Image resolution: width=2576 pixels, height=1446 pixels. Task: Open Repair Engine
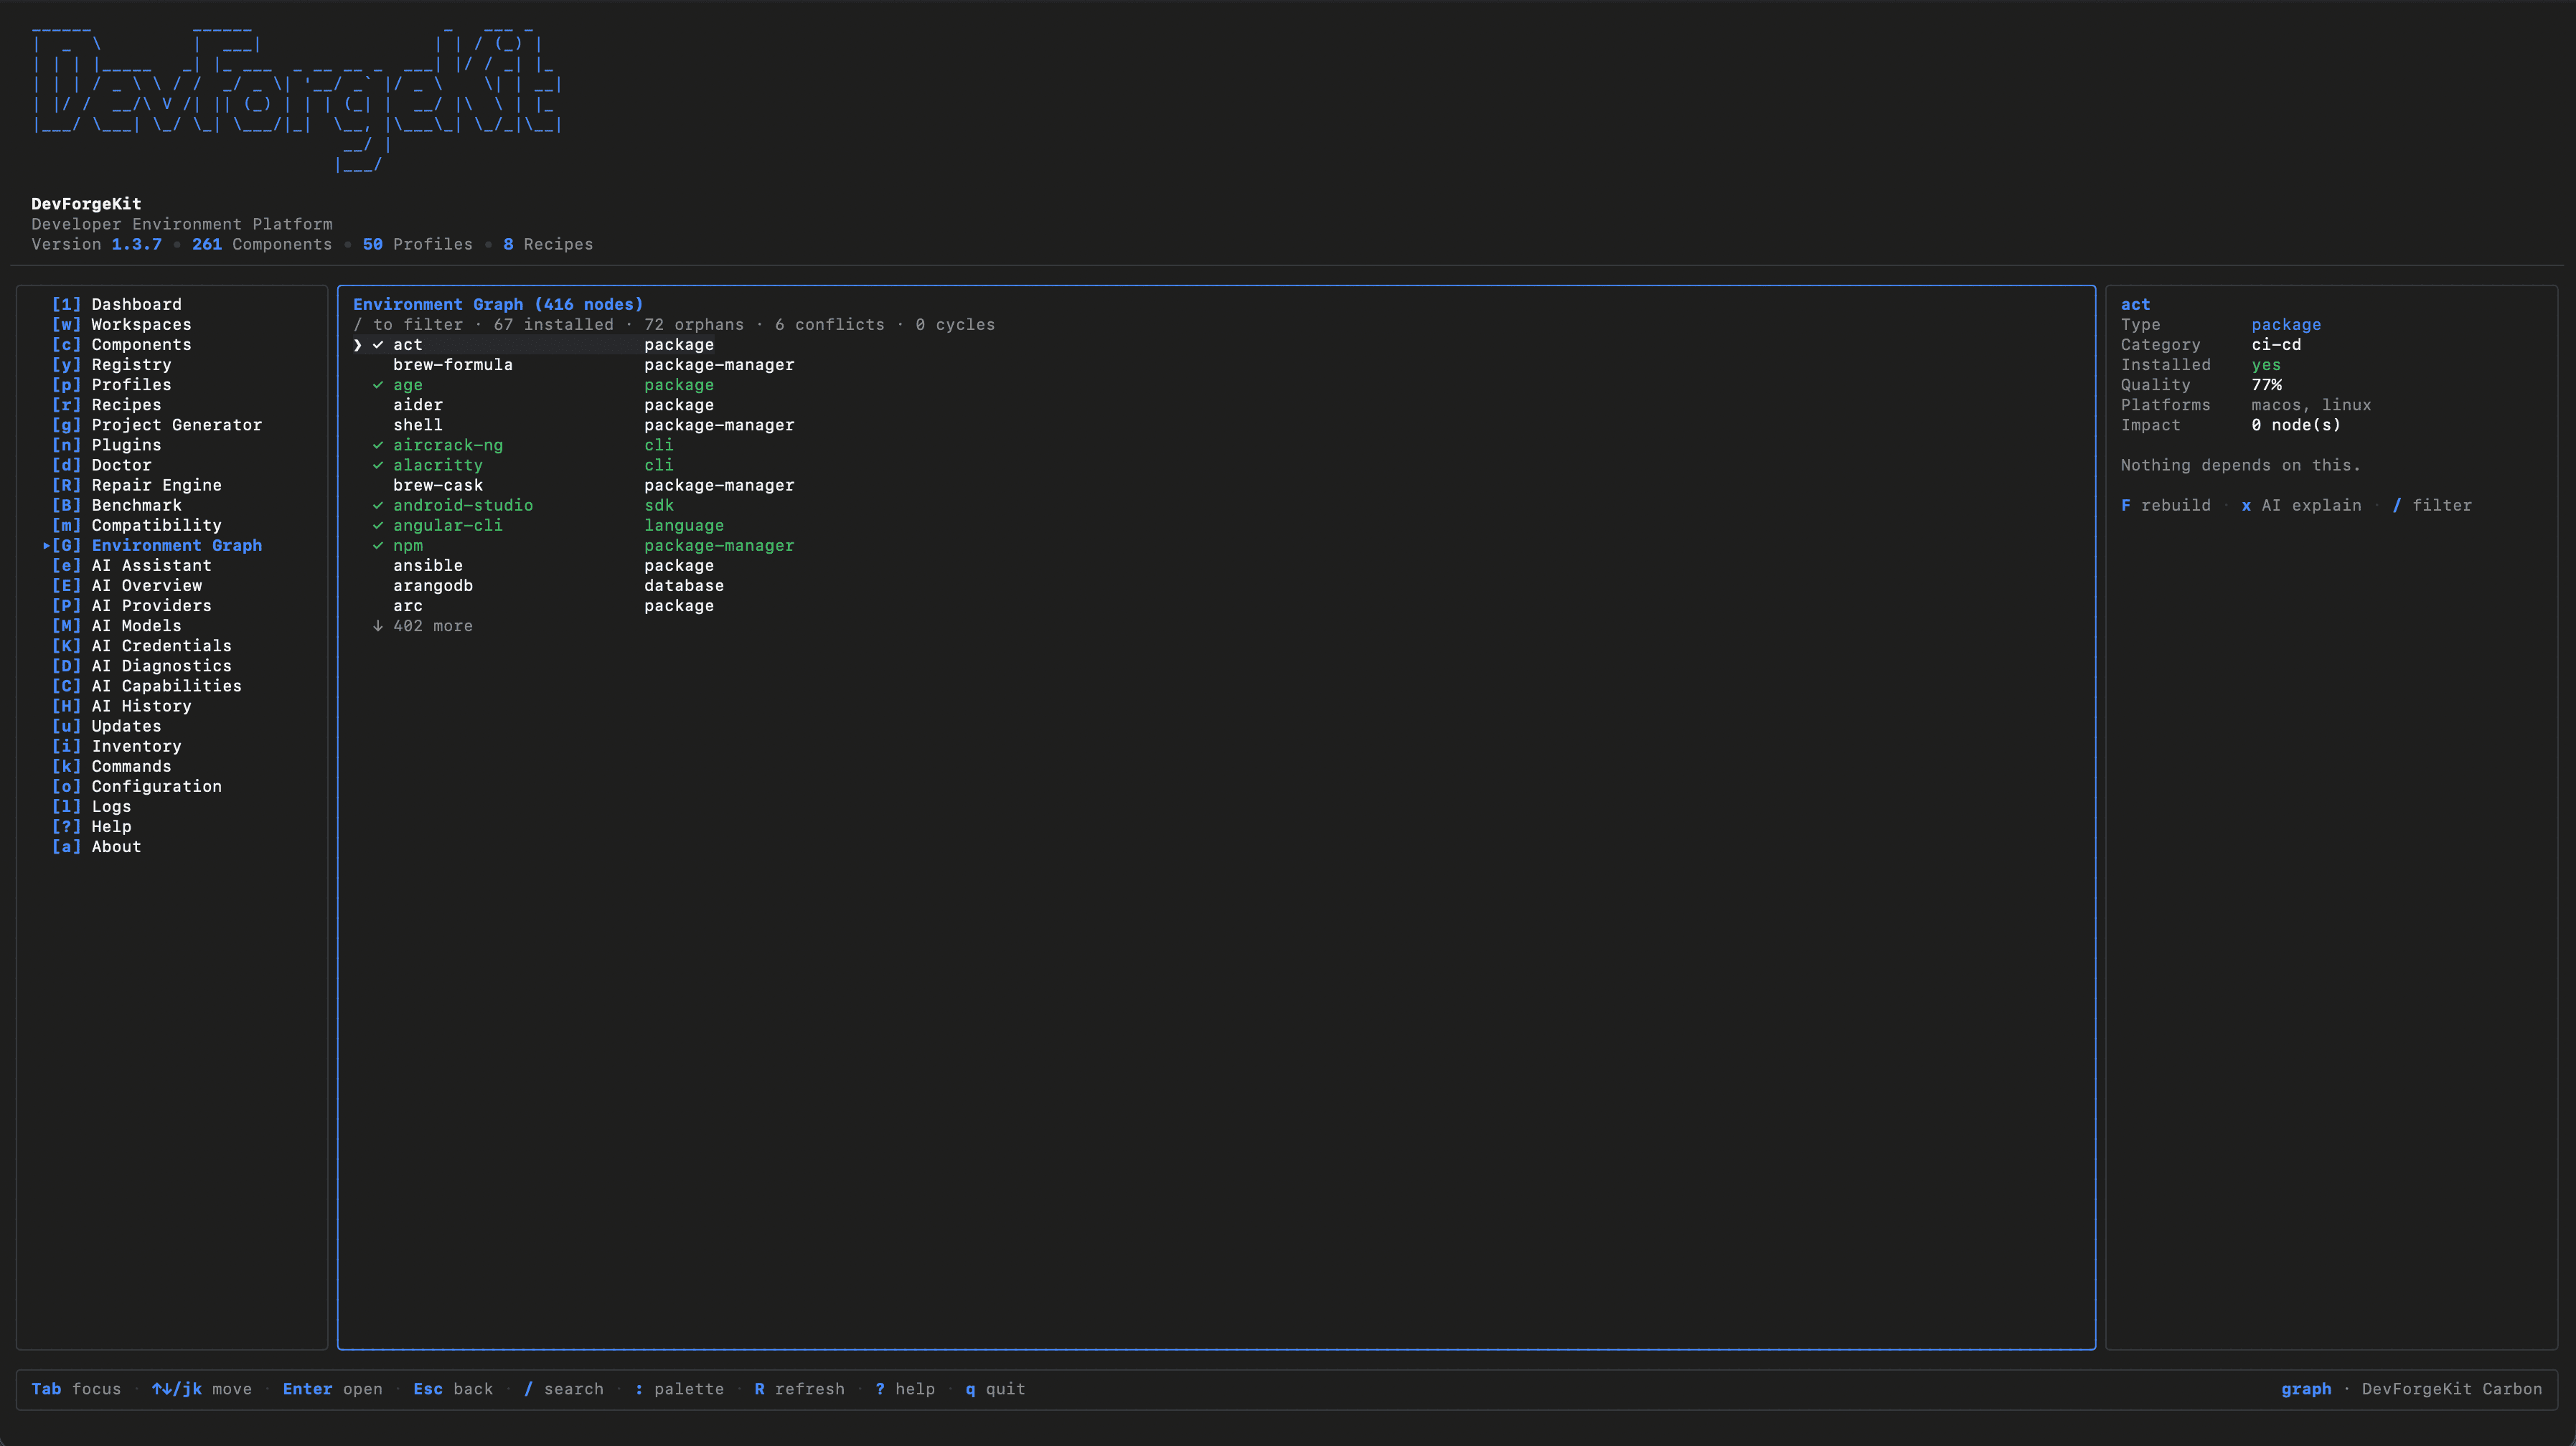(x=136, y=485)
